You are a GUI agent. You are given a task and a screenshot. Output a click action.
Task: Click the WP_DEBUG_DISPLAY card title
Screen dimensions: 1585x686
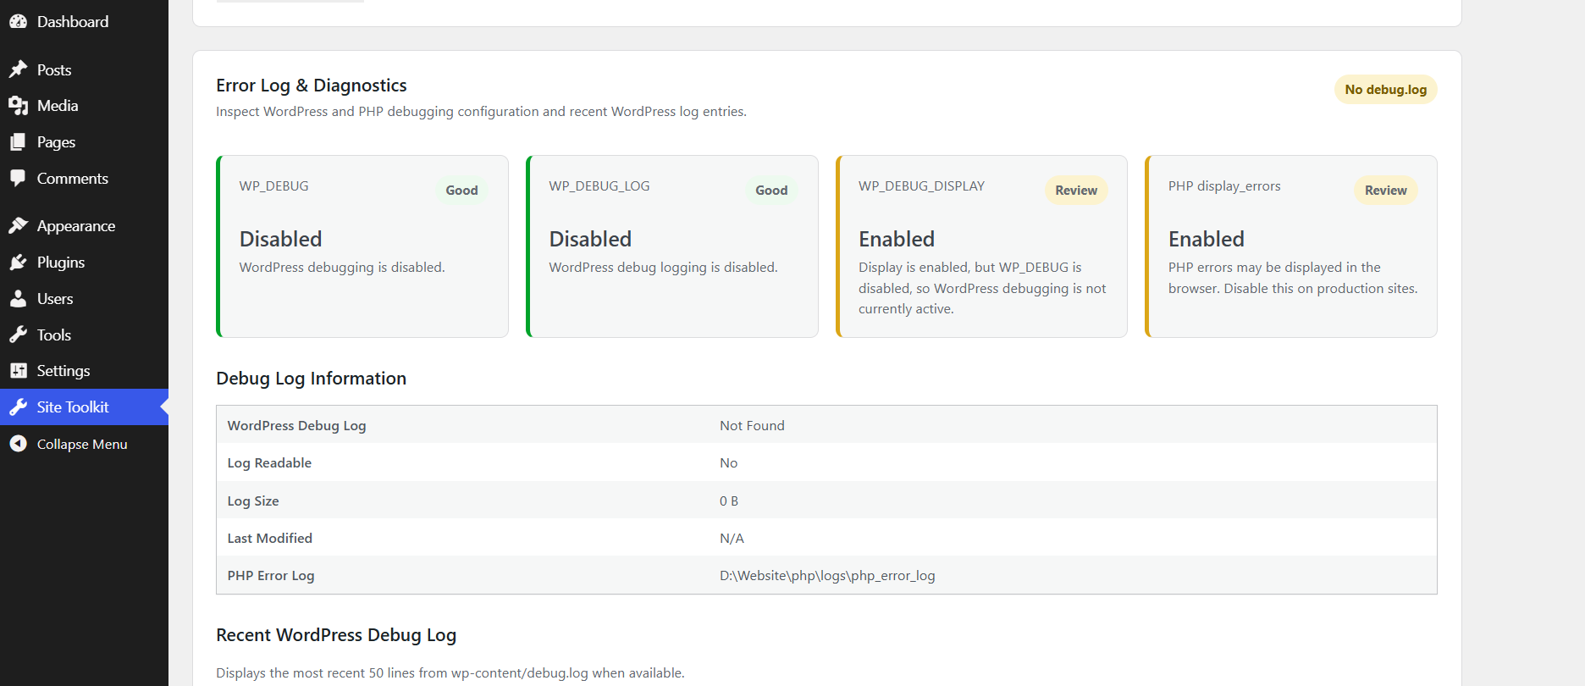(x=921, y=186)
